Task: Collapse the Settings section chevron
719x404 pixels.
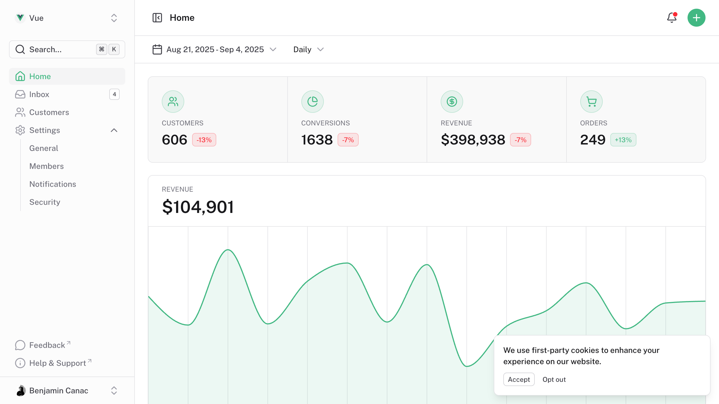Action: click(114, 130)
